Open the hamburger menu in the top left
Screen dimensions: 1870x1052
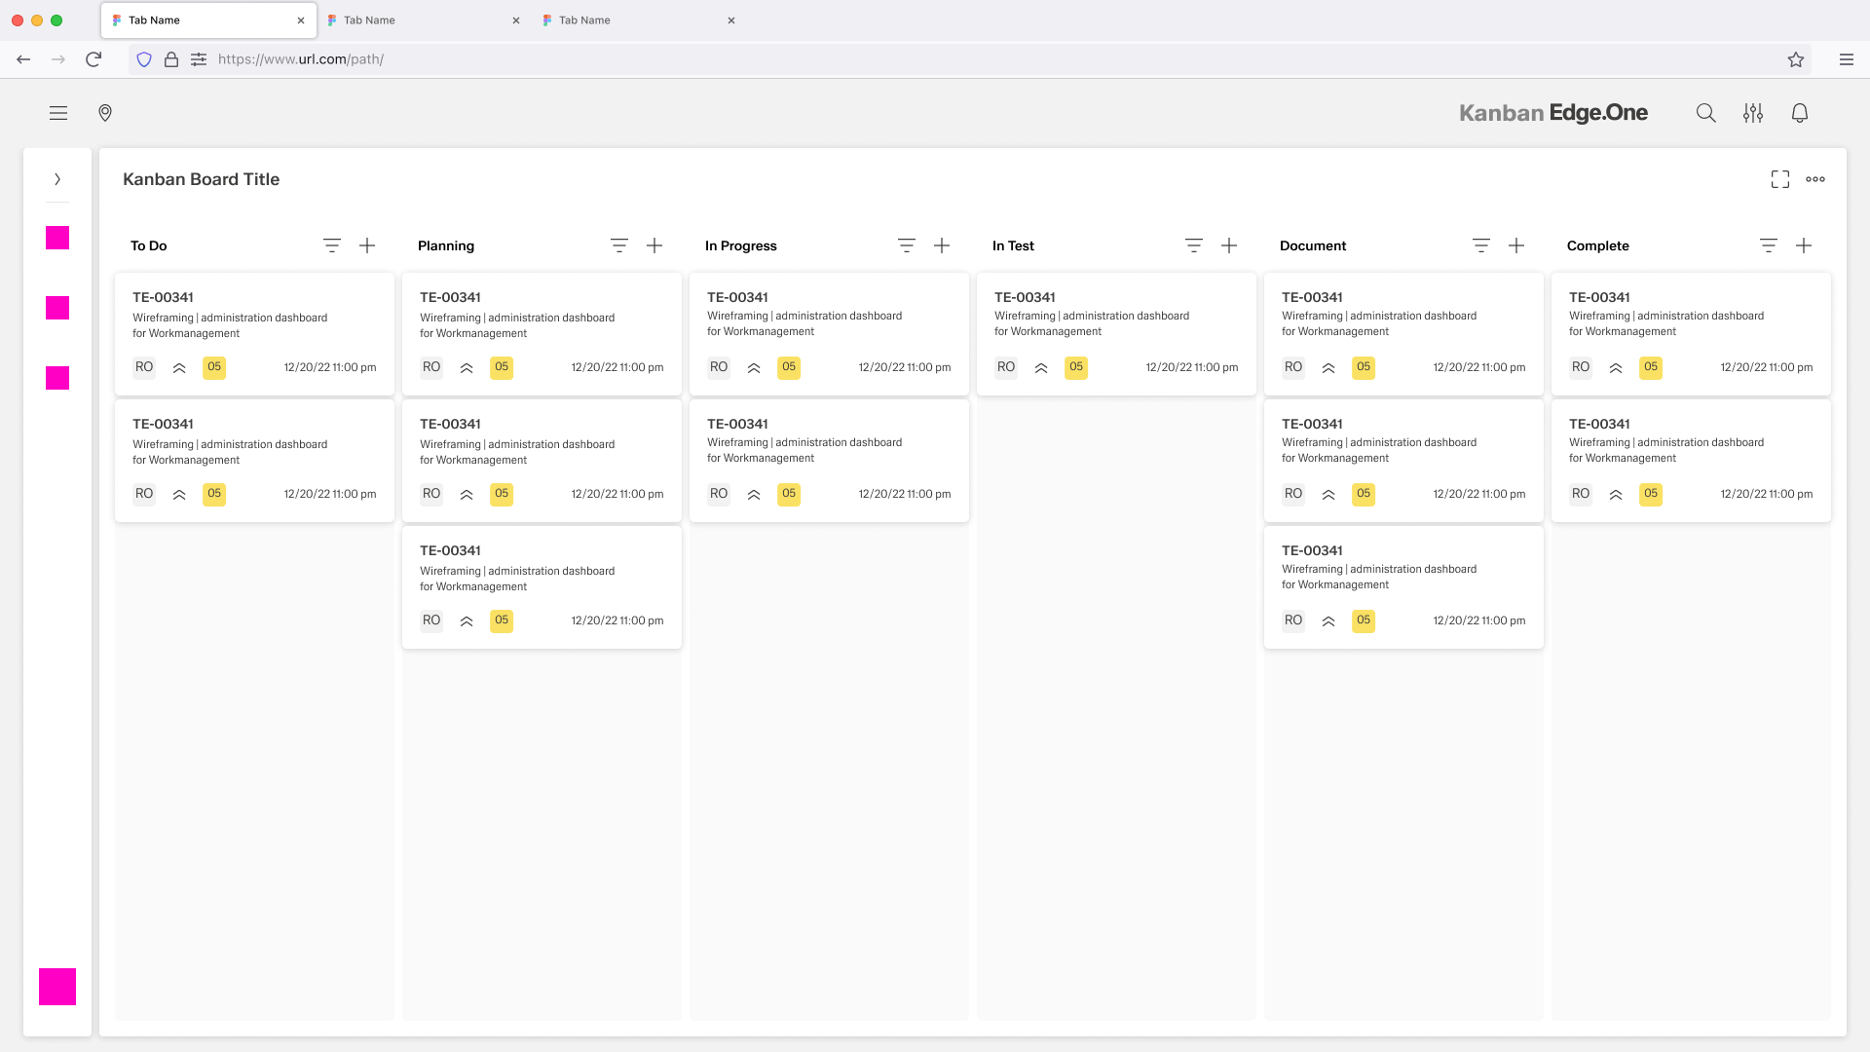pyautogui.click(x=58, y=113)
